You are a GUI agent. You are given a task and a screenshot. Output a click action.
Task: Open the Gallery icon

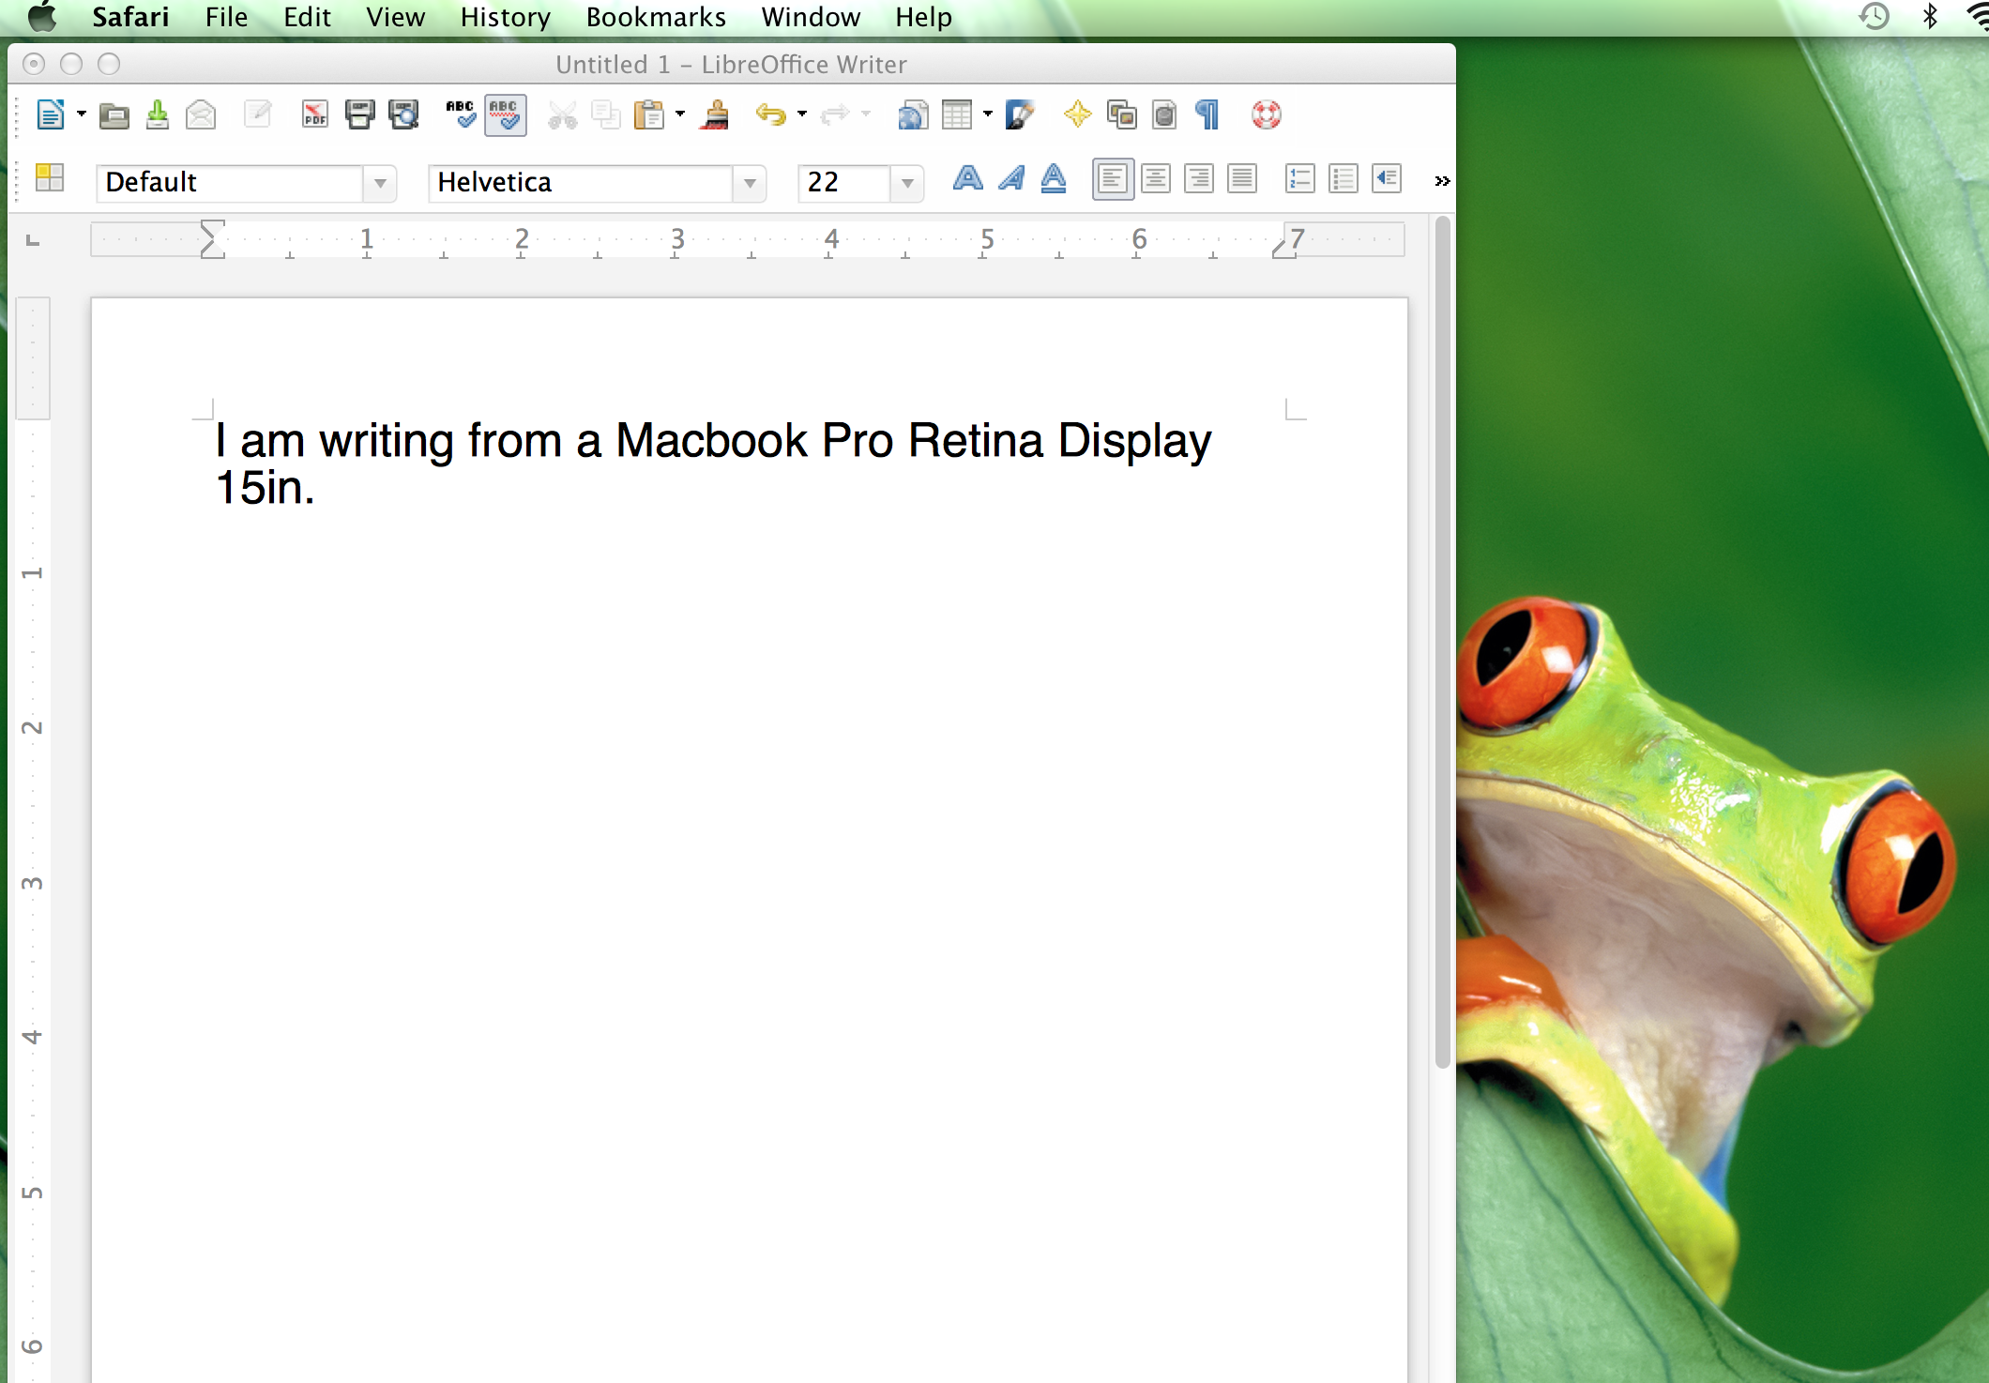click(1121, 115)
